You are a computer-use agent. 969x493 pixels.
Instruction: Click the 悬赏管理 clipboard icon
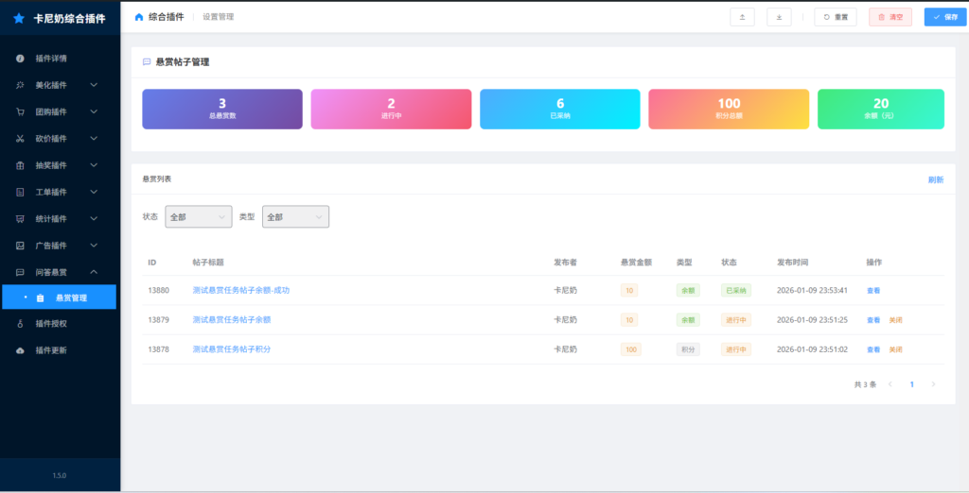point(40,298)
